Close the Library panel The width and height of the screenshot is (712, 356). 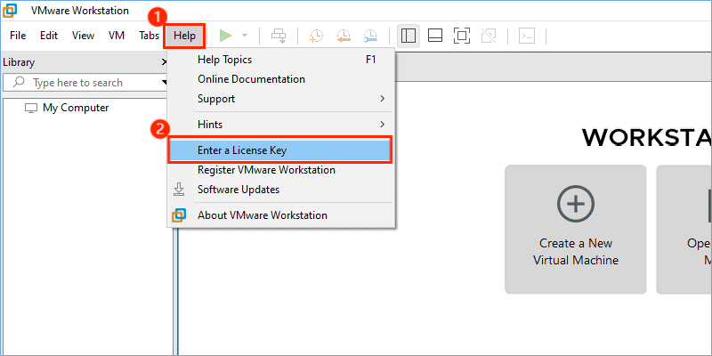pyautogui.click(x=165, y=62)
